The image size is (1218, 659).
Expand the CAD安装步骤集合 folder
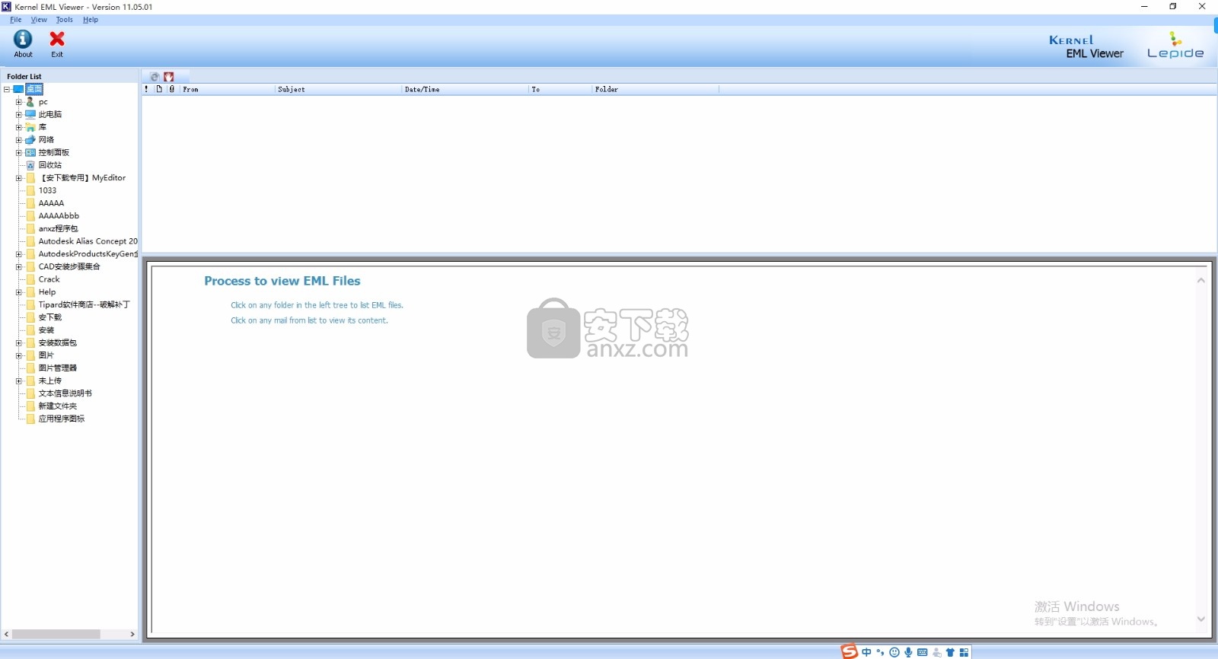[19, 266]
